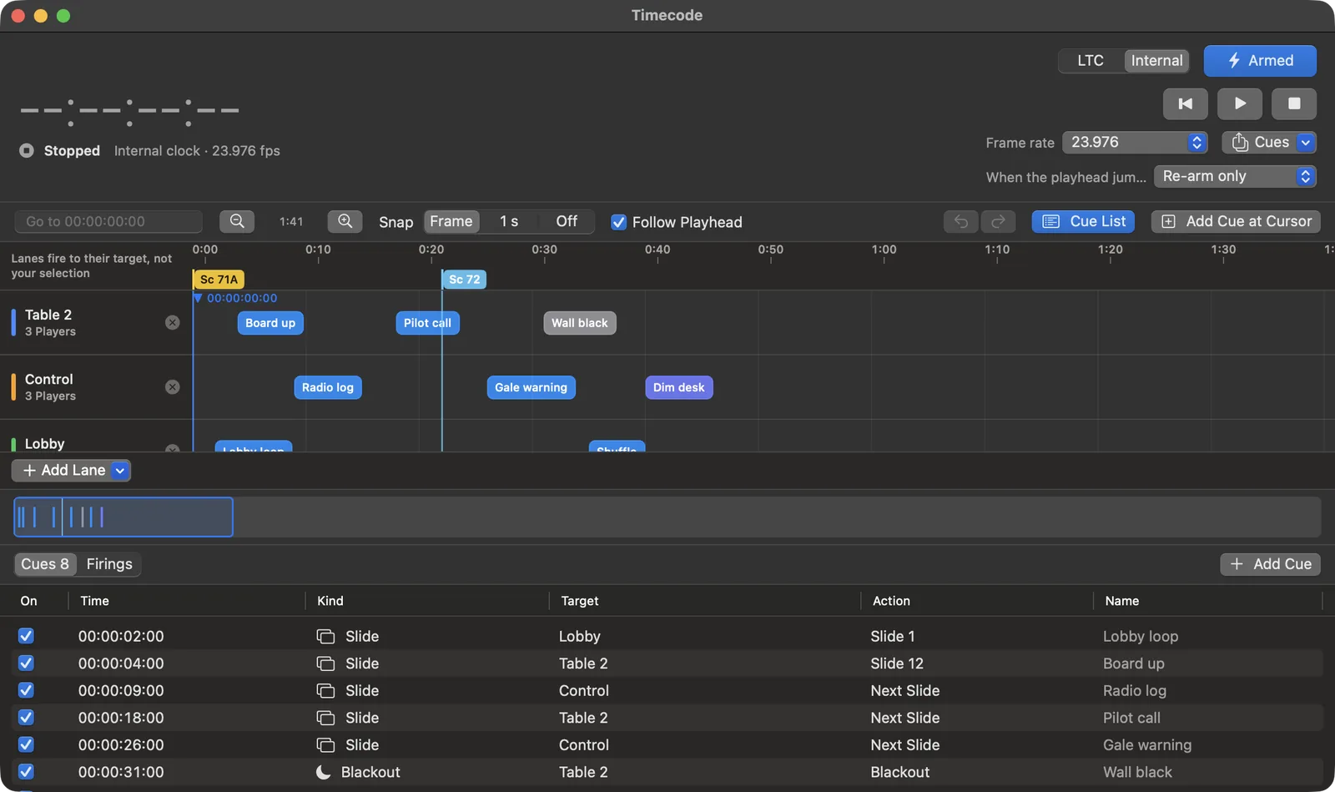
Task: Zoom in the timeline
Action: (x=345, y=221)
